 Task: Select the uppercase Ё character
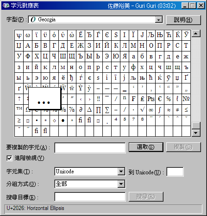(81, 35)
